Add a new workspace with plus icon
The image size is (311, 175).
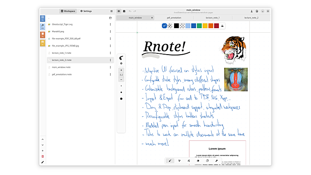pos(43,151)
